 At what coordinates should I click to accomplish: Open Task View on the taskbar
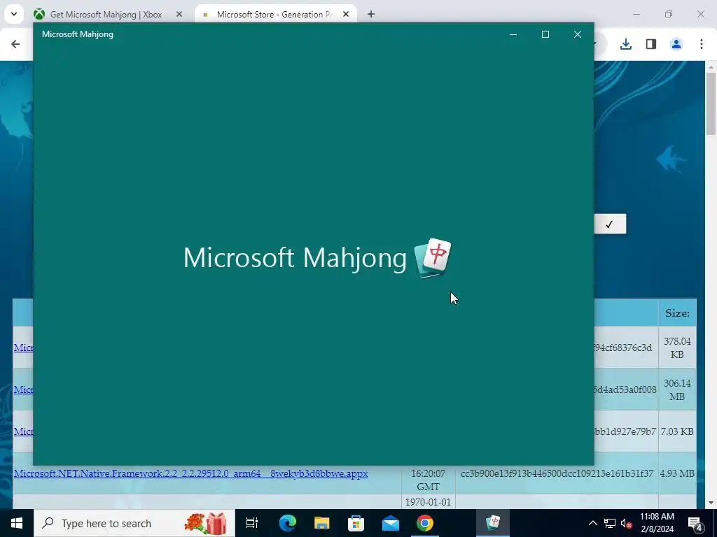pos(252,523)
